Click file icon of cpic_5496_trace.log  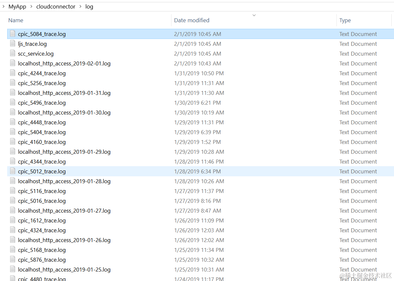(x=13, y=102)
